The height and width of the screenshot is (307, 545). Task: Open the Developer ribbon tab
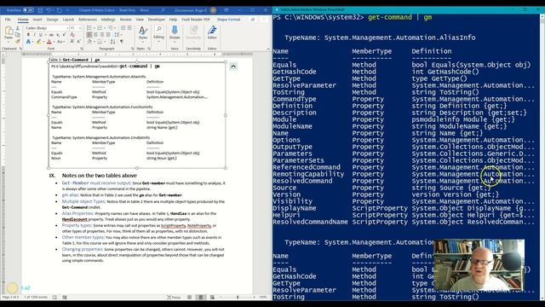157,20
